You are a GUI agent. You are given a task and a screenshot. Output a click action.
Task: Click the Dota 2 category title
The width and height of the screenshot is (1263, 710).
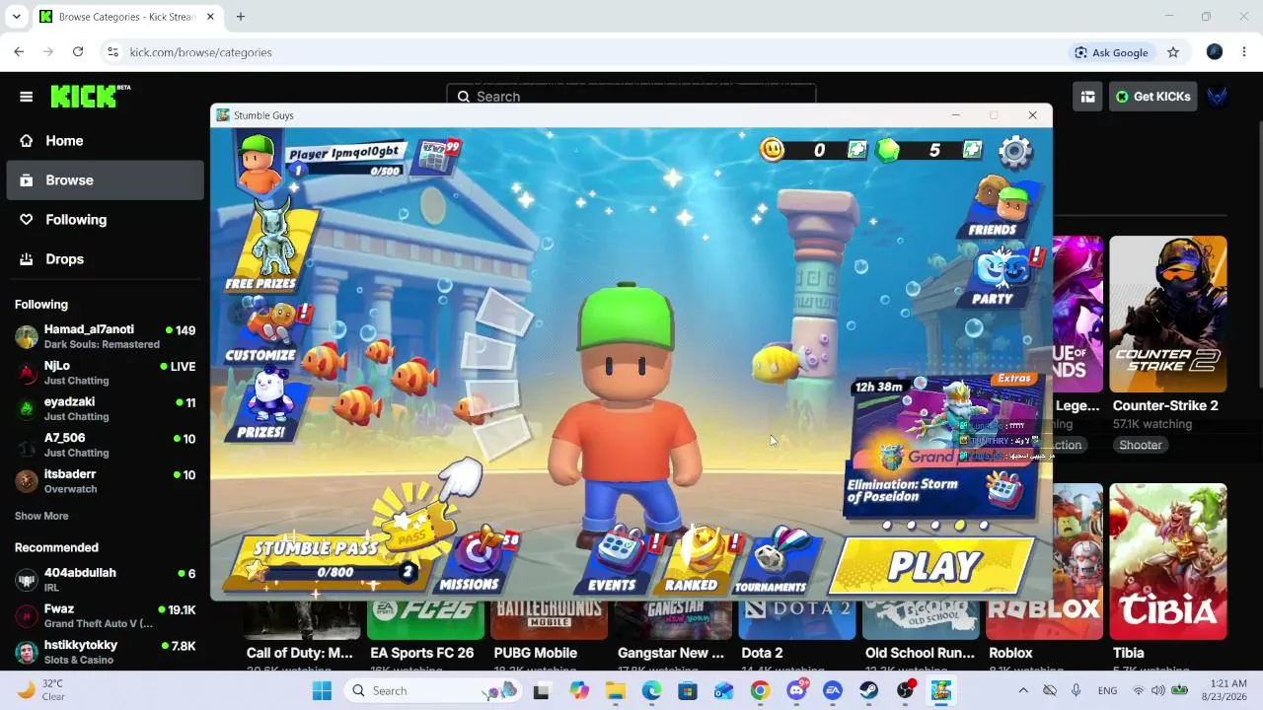(x=762, y=653)
